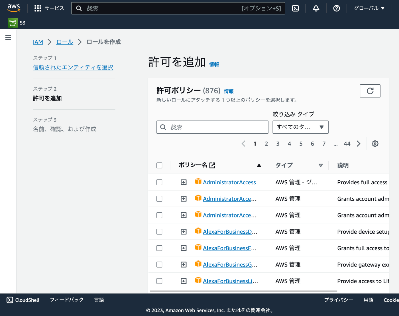Viewport: 399px width, 316px height.
Task: Click the horizontal table scrollbar
Action: click(x=243, y=291)
